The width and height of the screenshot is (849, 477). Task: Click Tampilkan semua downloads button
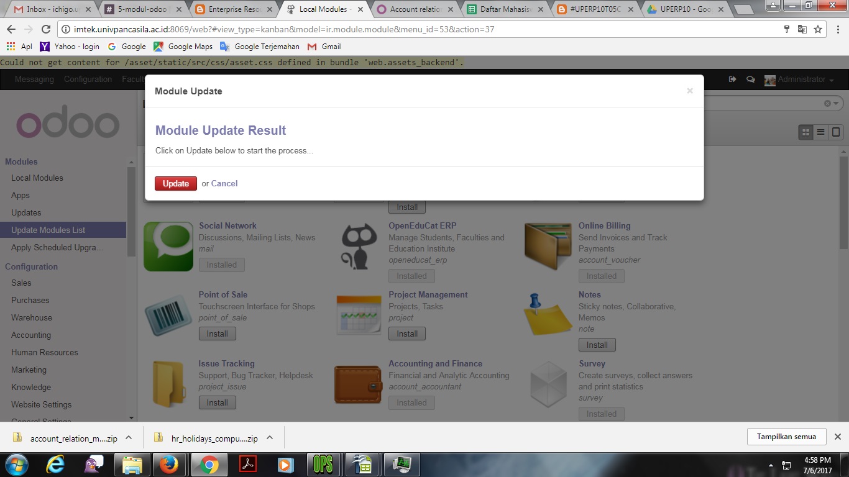(x=786, y=437)
